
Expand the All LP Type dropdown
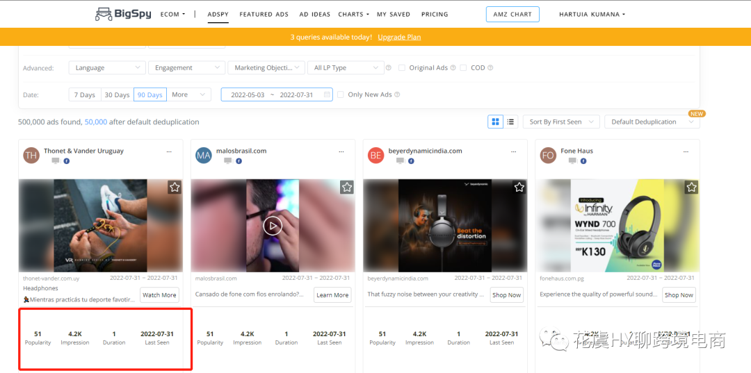346,68
